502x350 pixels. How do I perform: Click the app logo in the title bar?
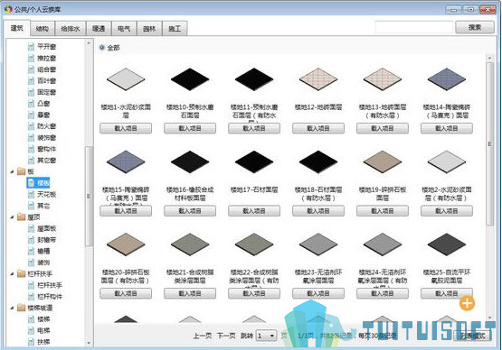pyautogui.click(x=8, y=9)
